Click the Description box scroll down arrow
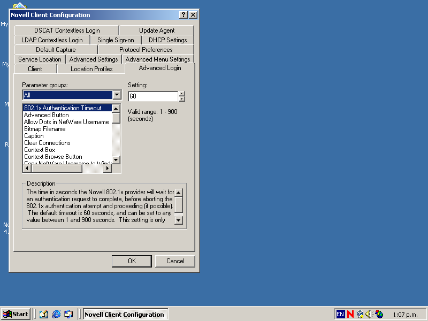The image size is (428, 321). click(179, 220)
